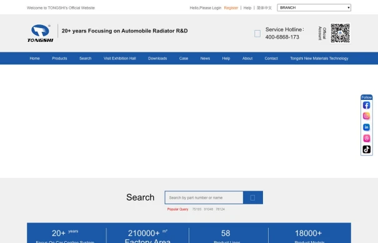Click the Official Account QR code

pos(340,33)
